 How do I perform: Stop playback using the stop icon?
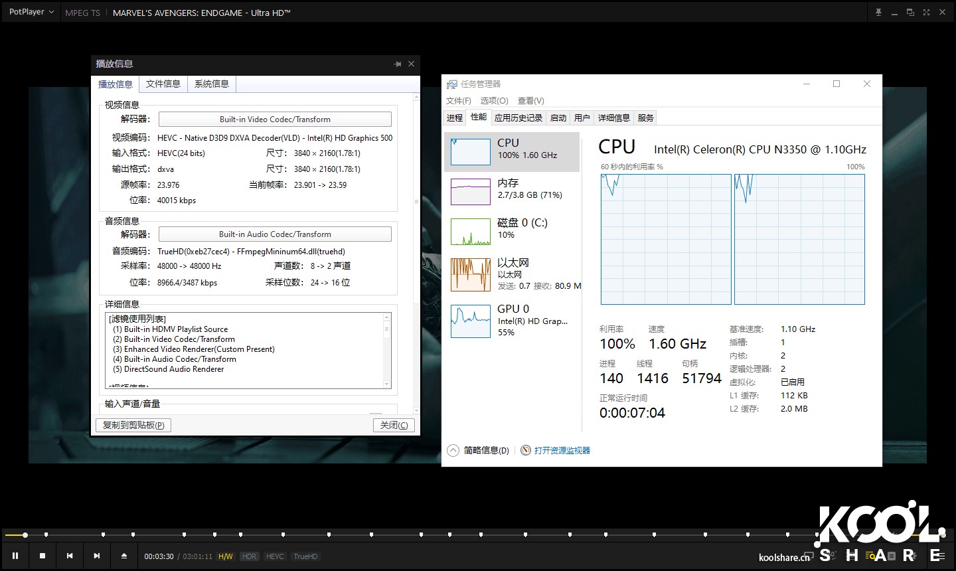tap(42, 556)
